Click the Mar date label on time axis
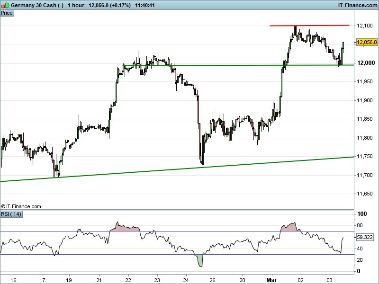This screenshot has width=379, height=284. coord(271,280)
